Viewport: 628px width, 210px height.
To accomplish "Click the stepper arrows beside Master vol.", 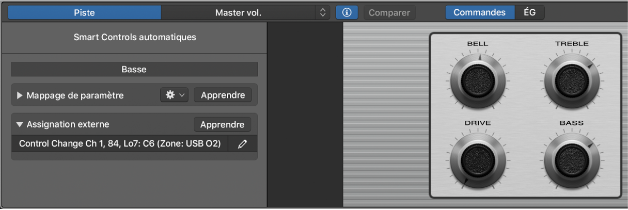I will pos(323,12).
